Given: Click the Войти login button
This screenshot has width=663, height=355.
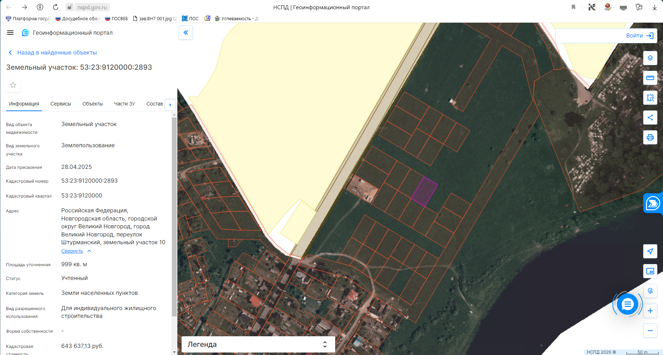Looking at the screenshot, I should tap(640, 36).
